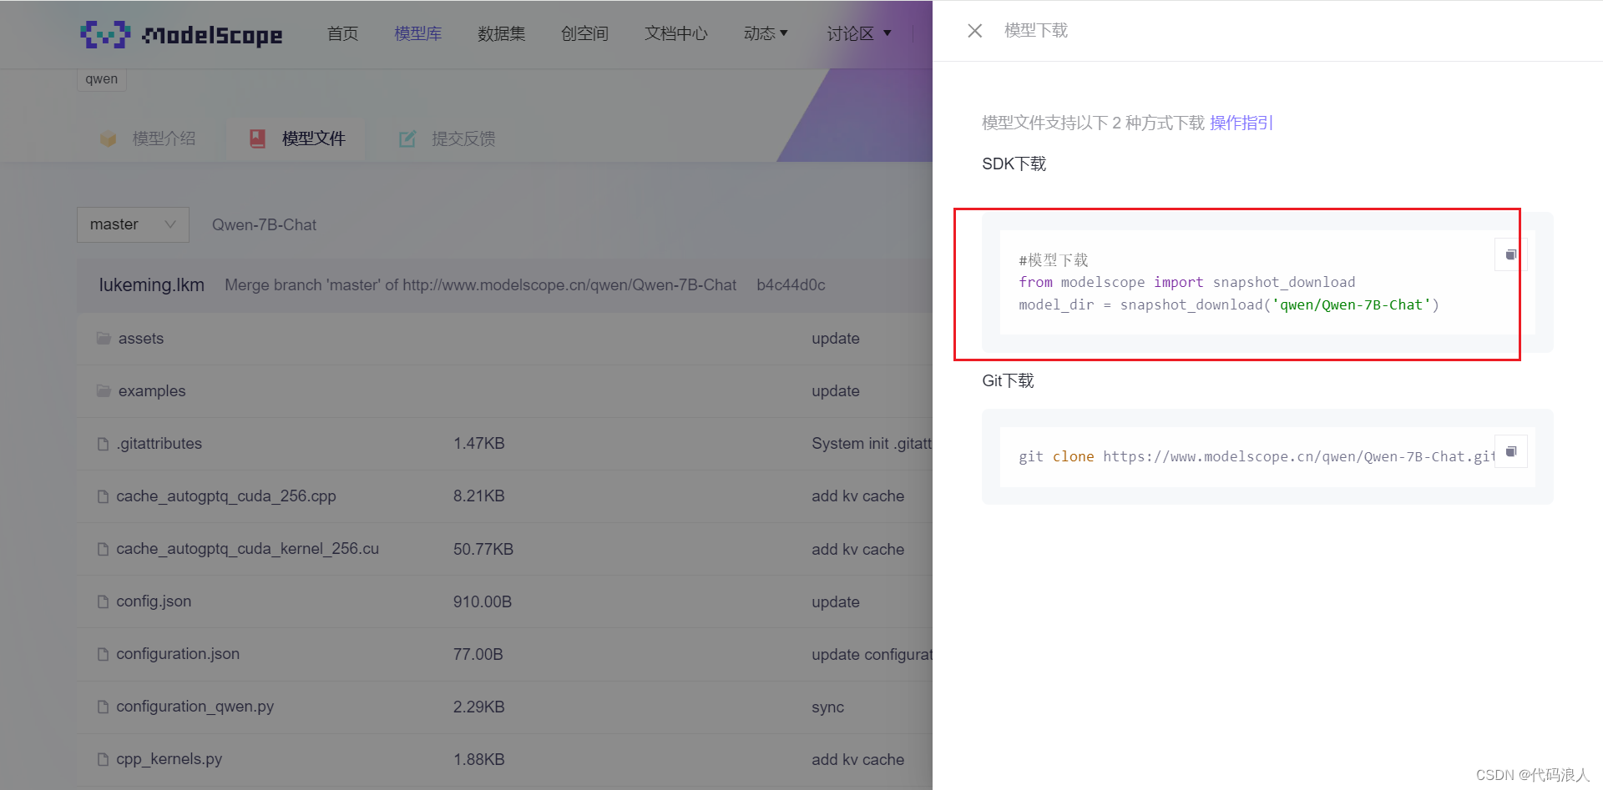Viewport: 1603px width, 790px height.
Task: Open cache_autogptq_cuda_kernel_256.cu file
Action: pyautogui.click(x=247, y=549)
